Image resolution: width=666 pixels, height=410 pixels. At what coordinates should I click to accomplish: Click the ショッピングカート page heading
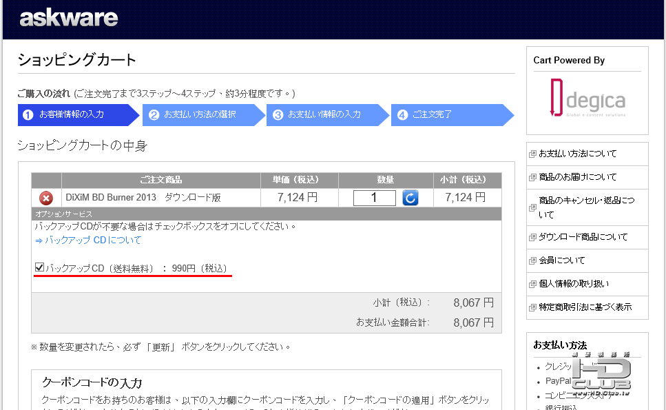click(77, 59)
